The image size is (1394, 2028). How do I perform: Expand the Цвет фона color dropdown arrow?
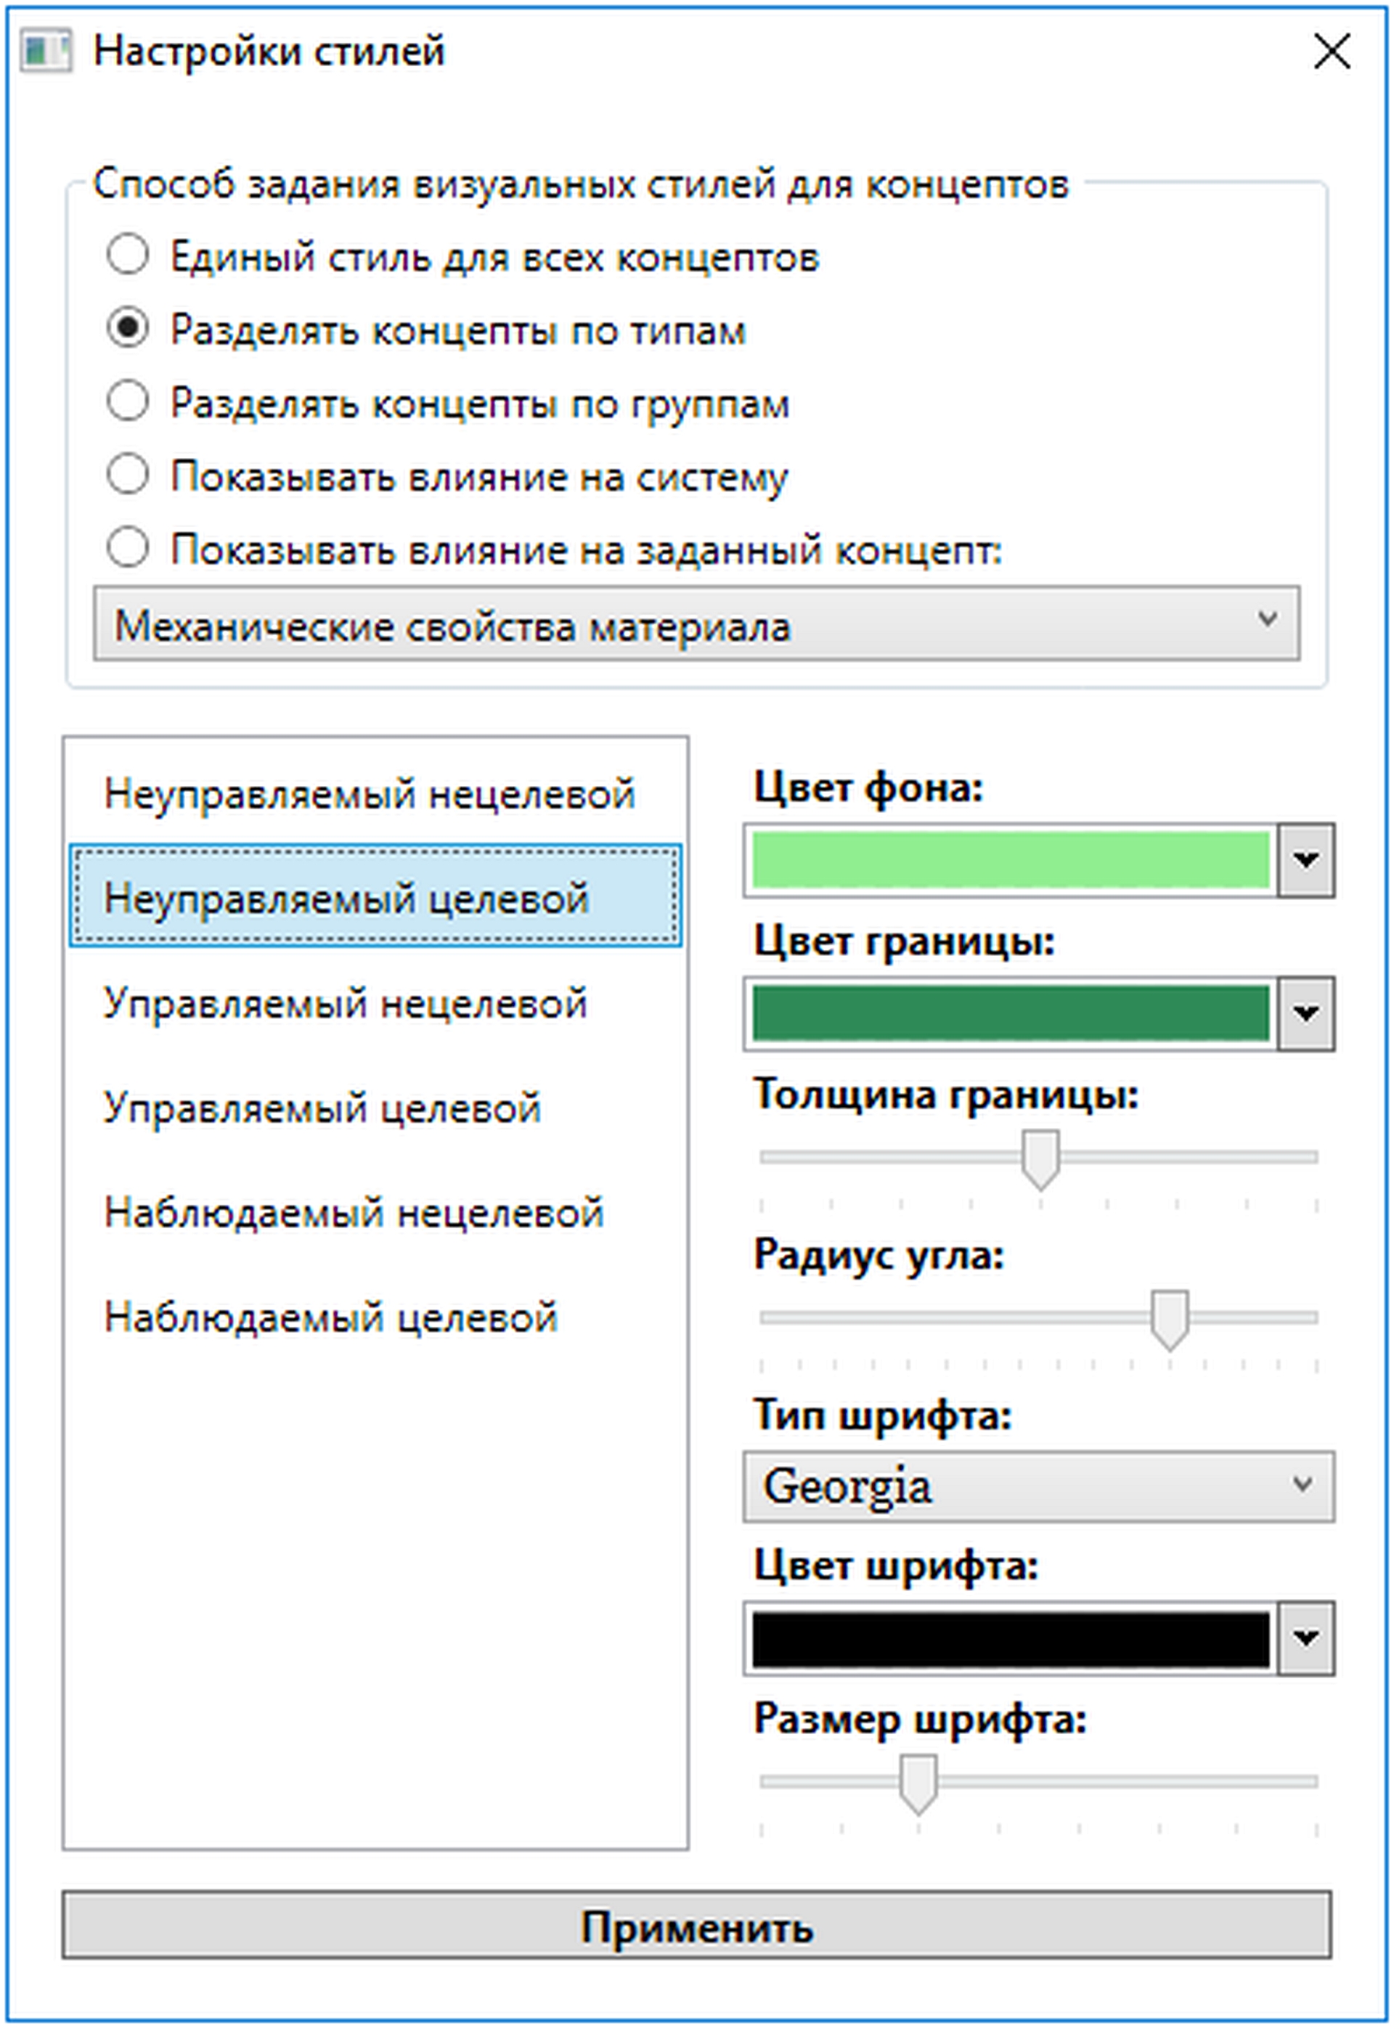click(1305, 860)
